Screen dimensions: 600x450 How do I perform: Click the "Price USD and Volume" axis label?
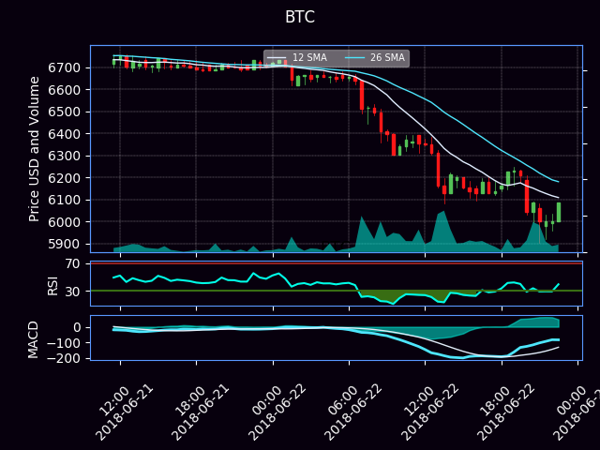35,148
